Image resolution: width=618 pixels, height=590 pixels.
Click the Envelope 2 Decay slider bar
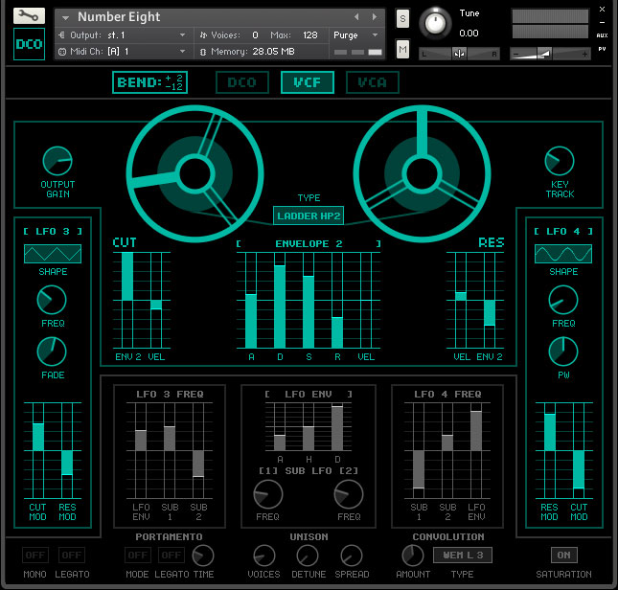(280, 306)
